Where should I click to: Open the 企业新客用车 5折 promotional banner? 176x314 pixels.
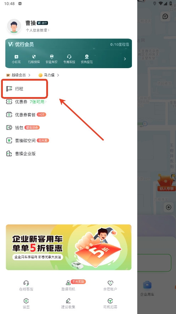coord(69,247)
